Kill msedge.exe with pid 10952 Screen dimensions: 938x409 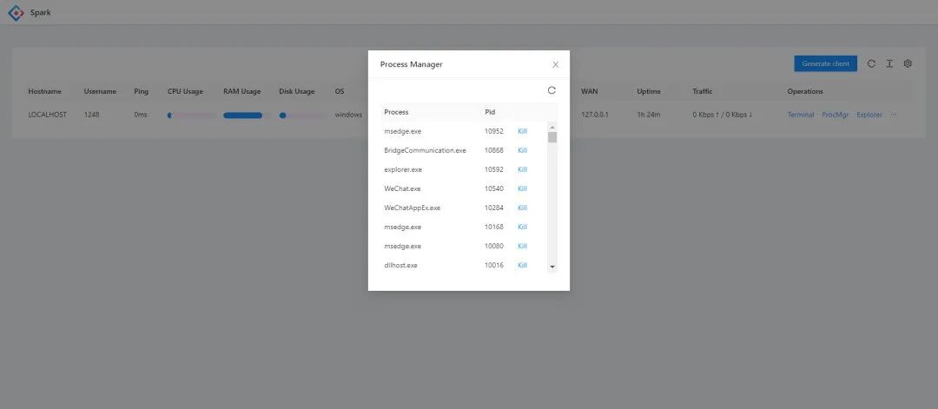click(x=522, y=131)
